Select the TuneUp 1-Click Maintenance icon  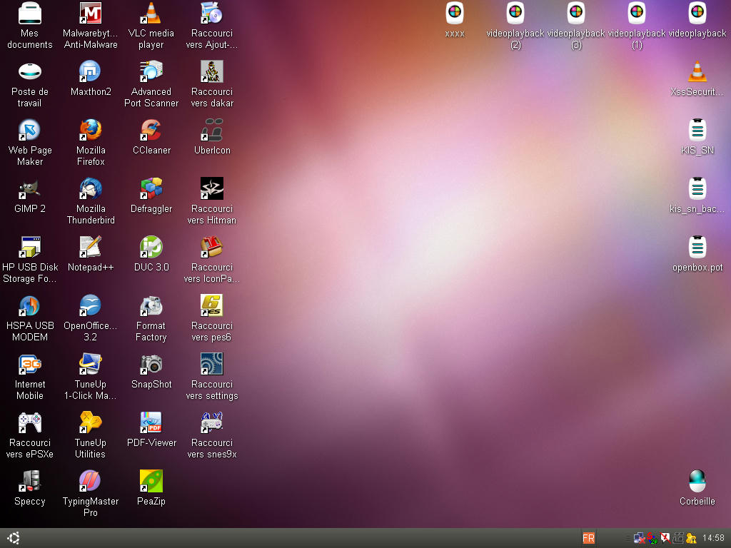pos(91,364)
